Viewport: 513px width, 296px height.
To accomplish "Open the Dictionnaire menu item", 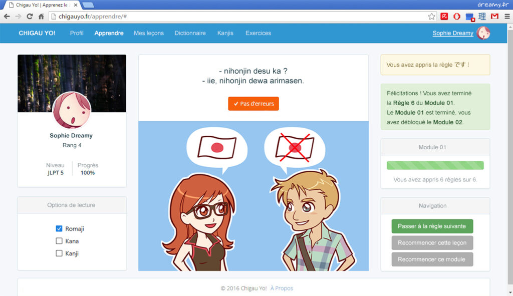I will click(x=190, y=33).
